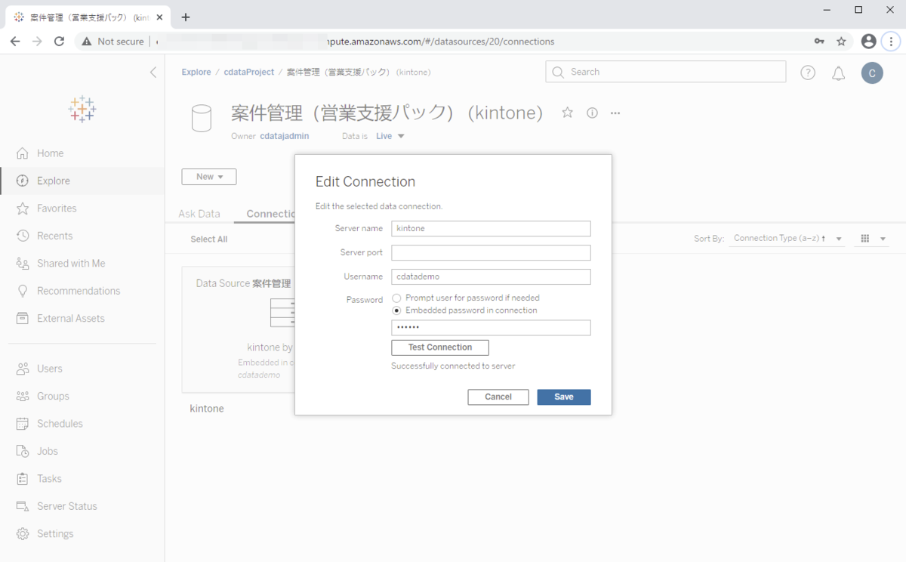
Task: Click the Server name field
Action: [x=491, y=228]
